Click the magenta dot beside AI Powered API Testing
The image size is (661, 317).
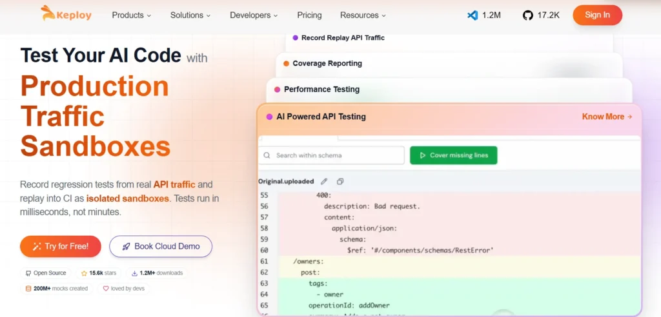269,117
